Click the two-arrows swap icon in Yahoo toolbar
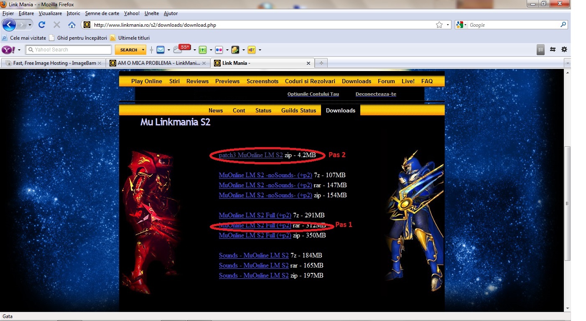The width and height of the screenshot is (586, 321). point(553,49)
